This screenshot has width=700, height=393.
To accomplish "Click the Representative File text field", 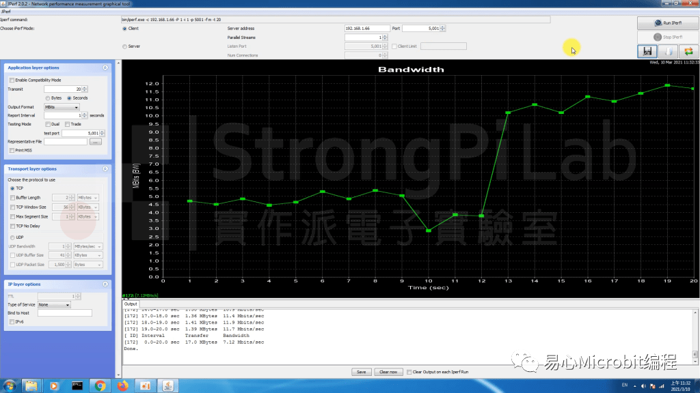I will [66, 142].
